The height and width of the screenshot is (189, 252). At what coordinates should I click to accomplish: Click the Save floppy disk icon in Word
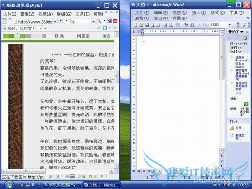147,25
